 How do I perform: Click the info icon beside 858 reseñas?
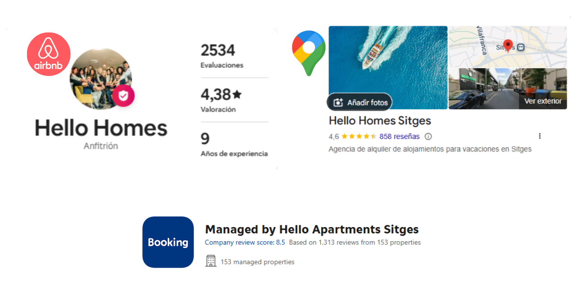click(428, 136)
